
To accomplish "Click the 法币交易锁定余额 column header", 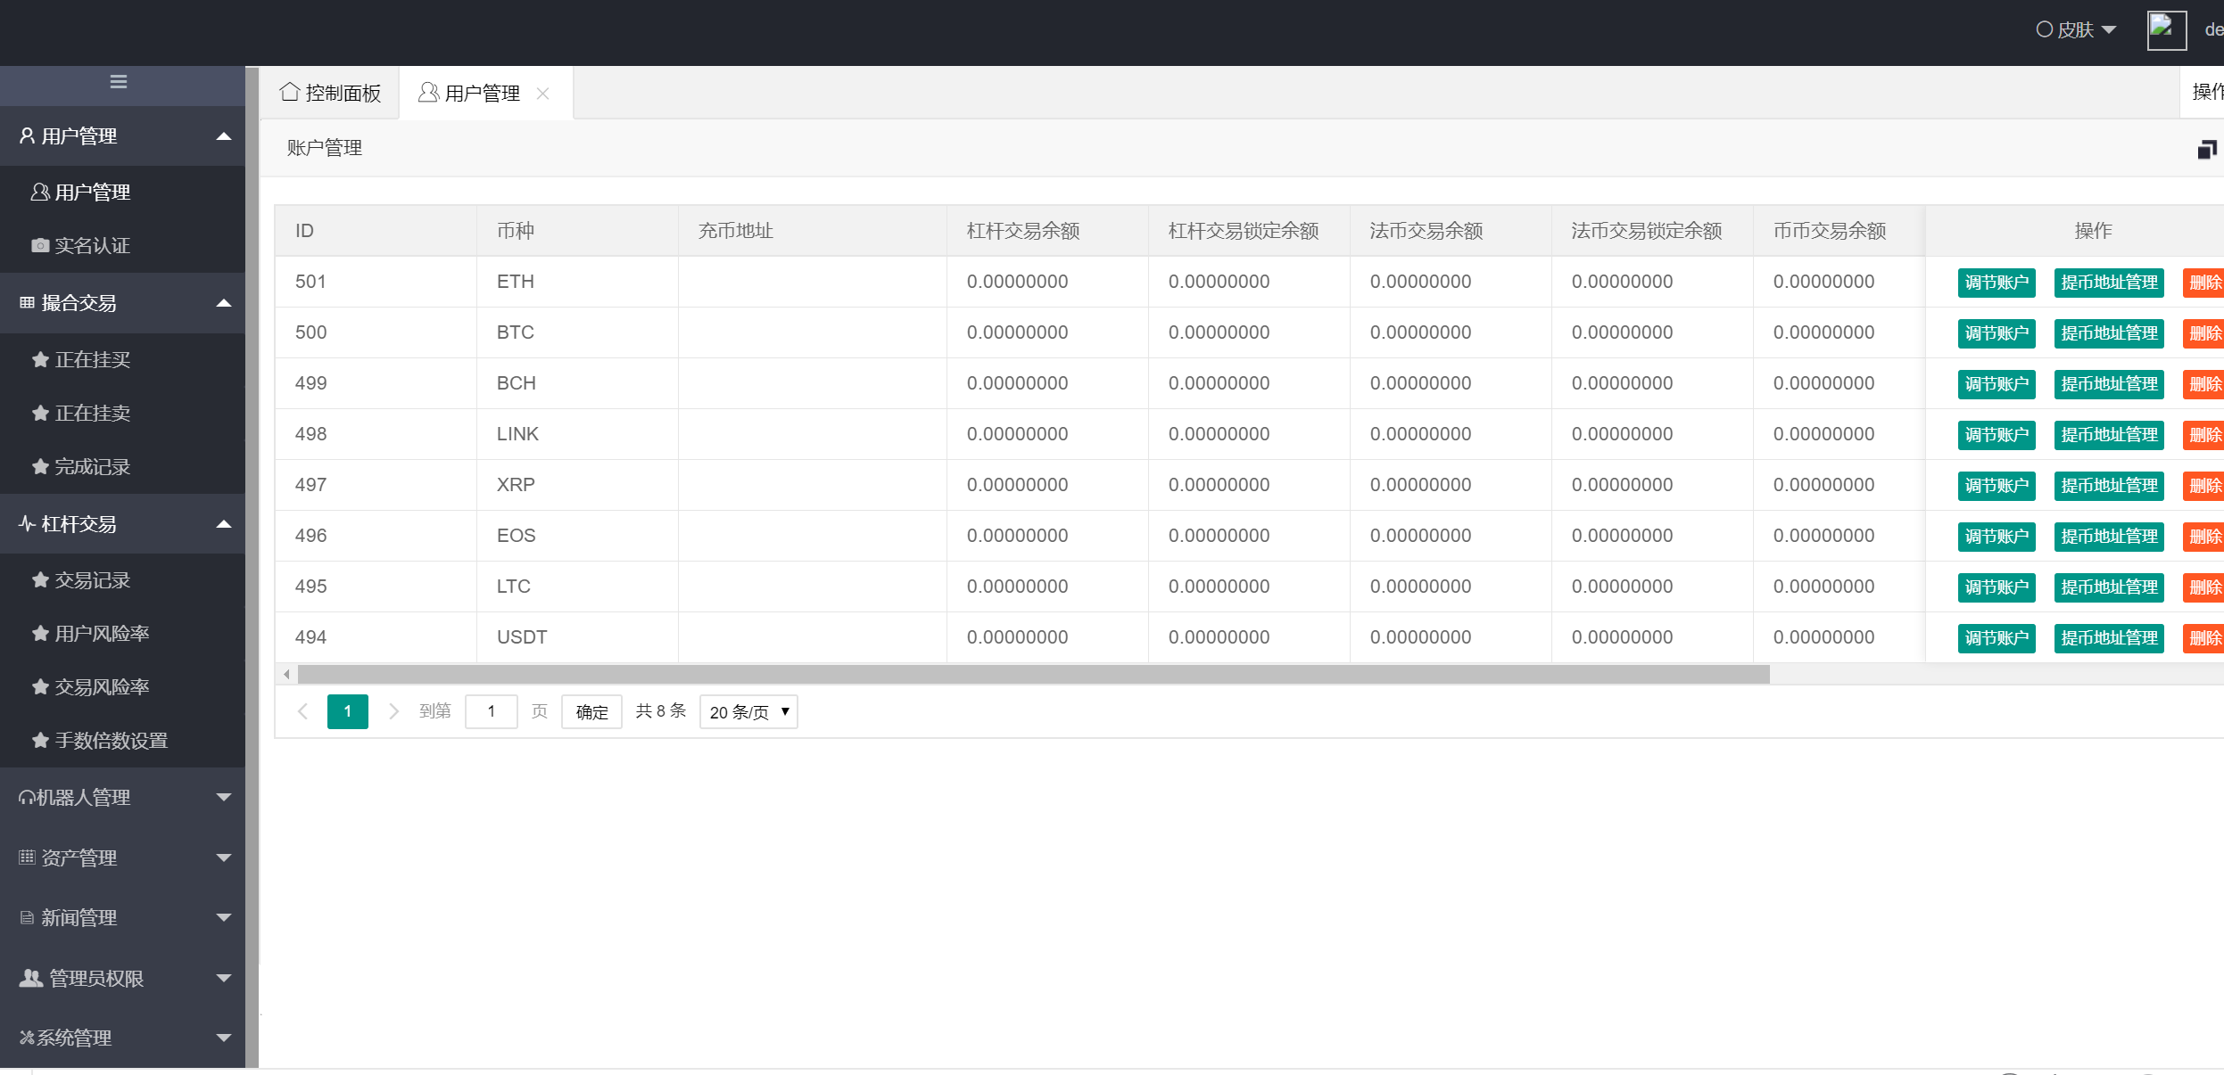I will pos(1652,231).
